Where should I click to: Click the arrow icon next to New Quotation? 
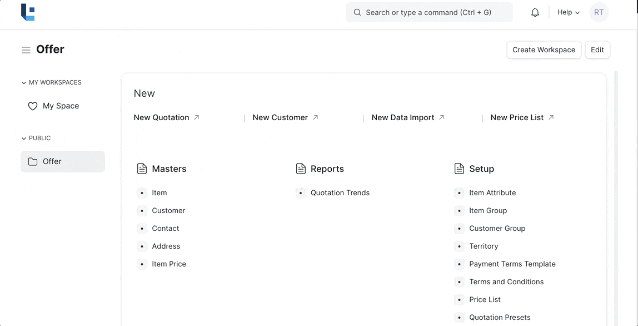196,117
